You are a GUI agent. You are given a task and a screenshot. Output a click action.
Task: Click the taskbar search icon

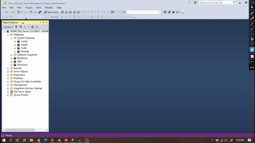click(x=11, y=140)
